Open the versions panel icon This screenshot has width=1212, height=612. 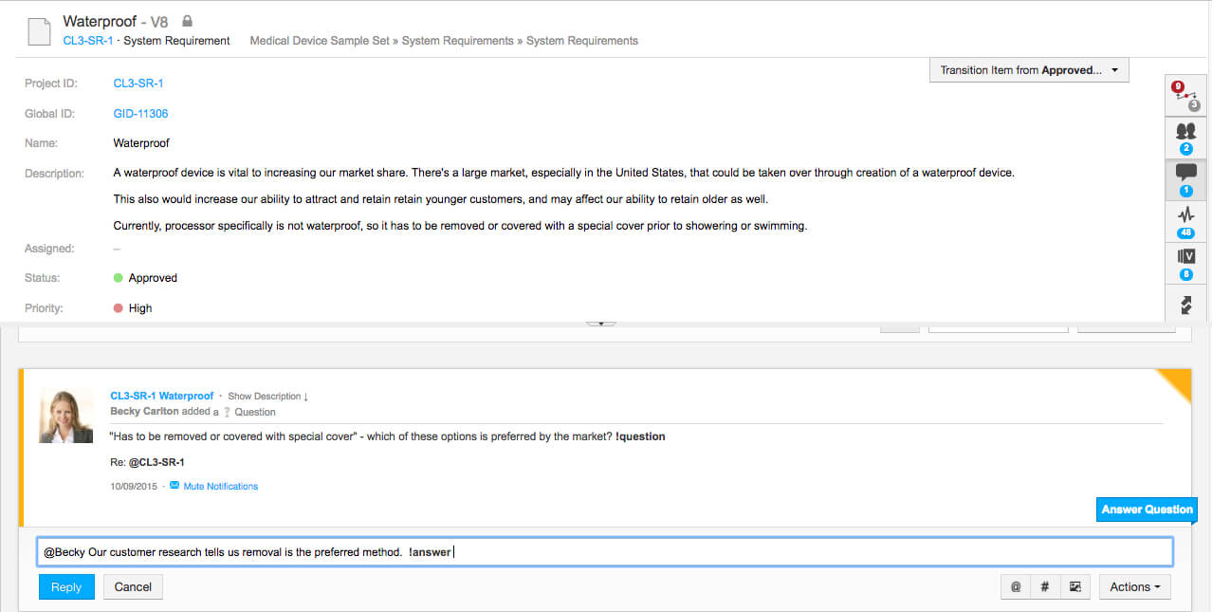click(x=1185, y=261)
